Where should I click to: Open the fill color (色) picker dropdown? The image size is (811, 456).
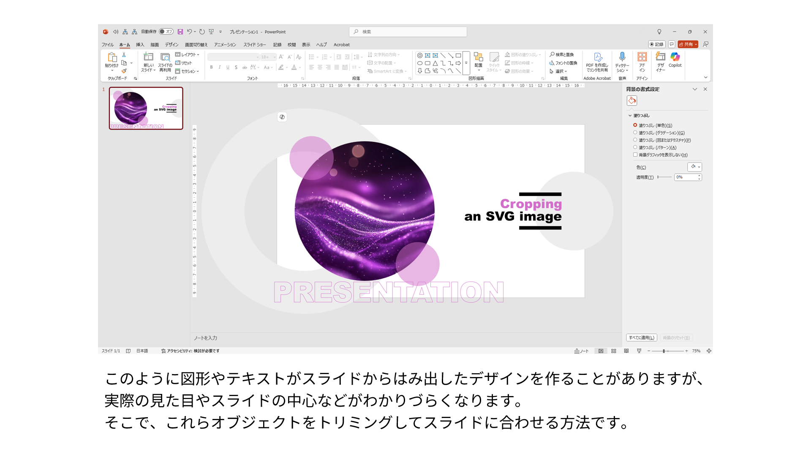tap(695, 167)
